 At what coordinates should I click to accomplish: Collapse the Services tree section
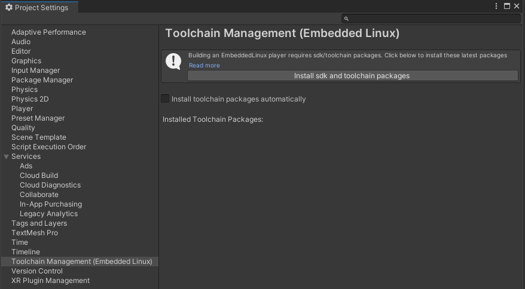[x=6, y=156]
